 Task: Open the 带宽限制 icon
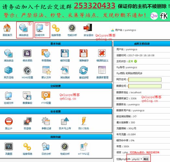pos(46,53)
